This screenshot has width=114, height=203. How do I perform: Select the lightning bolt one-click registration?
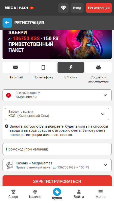[x=71, y=67]
